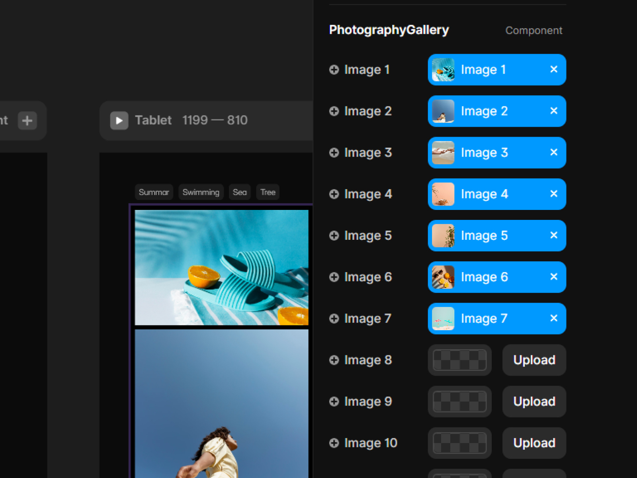Click the plus icon next to Image 8

(334, 360)
